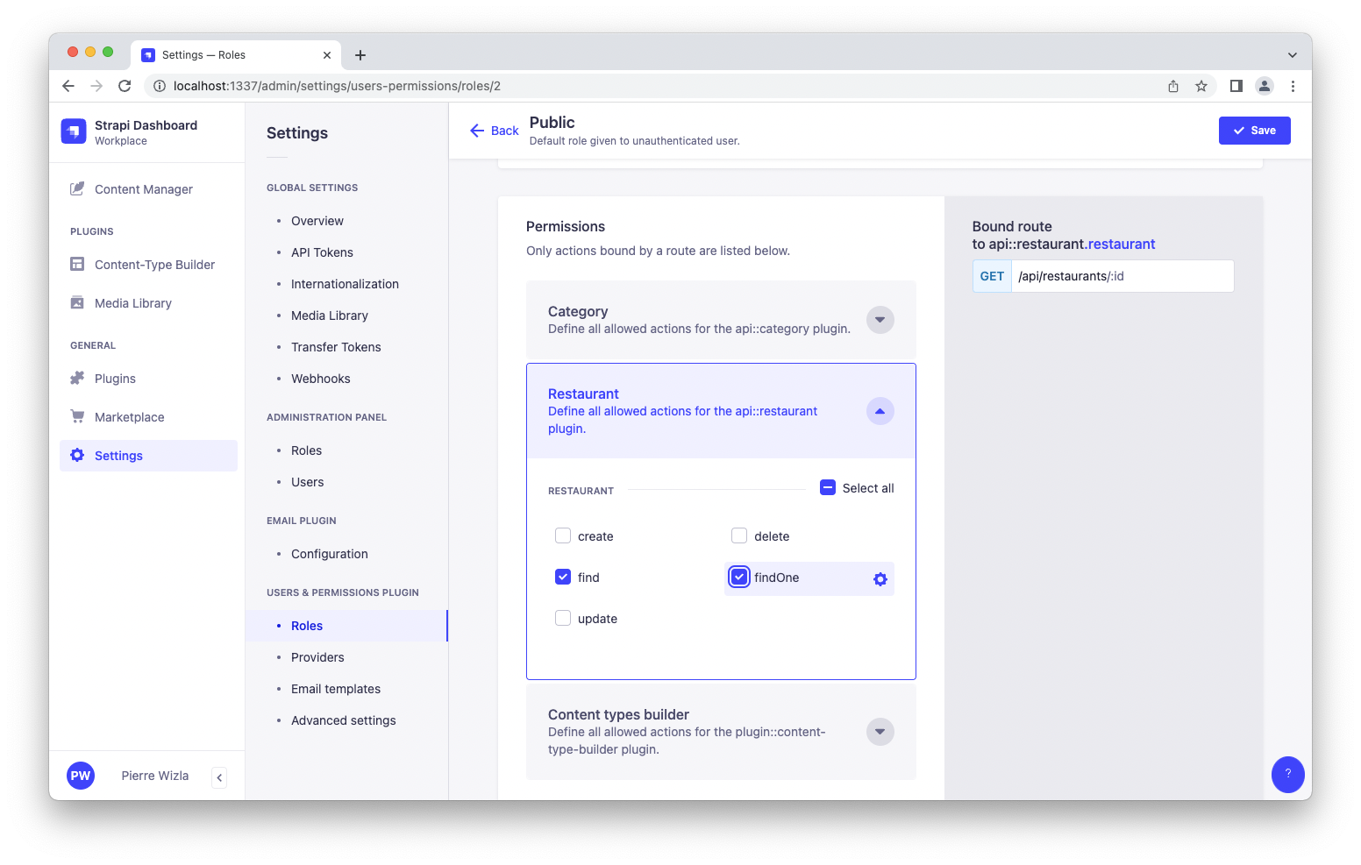
Task: Click the Plugins puzzle icon
Action: coord(76,378)
